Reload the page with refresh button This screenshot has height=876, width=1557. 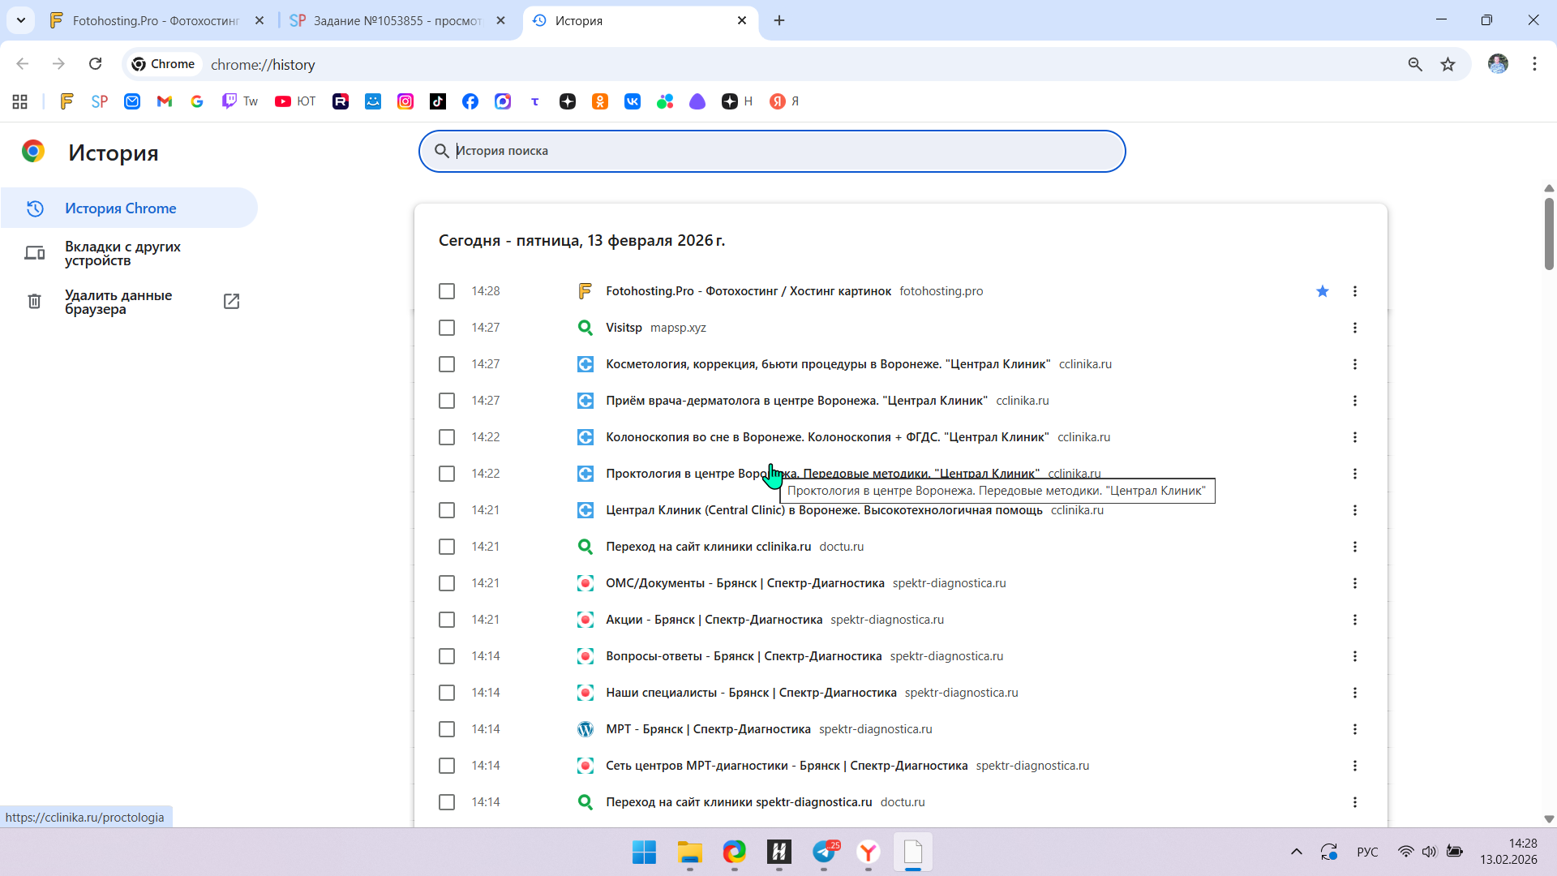pyautogui.click(x=96, y=64)
